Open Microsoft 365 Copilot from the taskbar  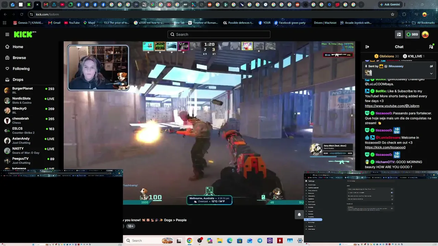209,241
